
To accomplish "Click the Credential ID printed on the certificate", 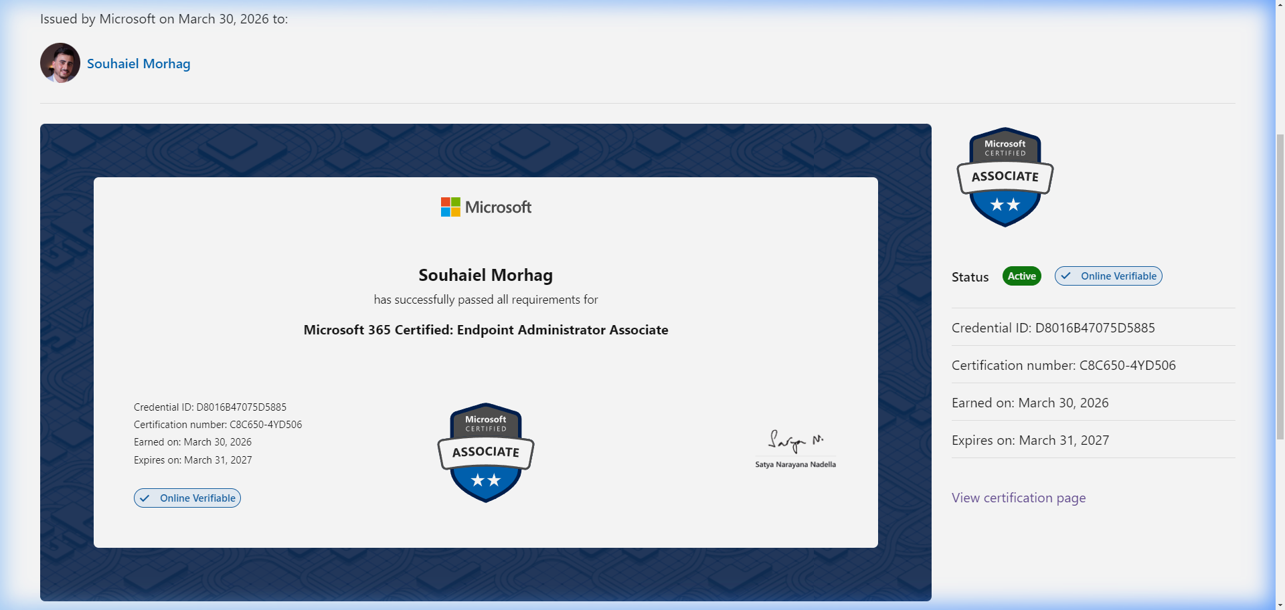I will point(210,407).
